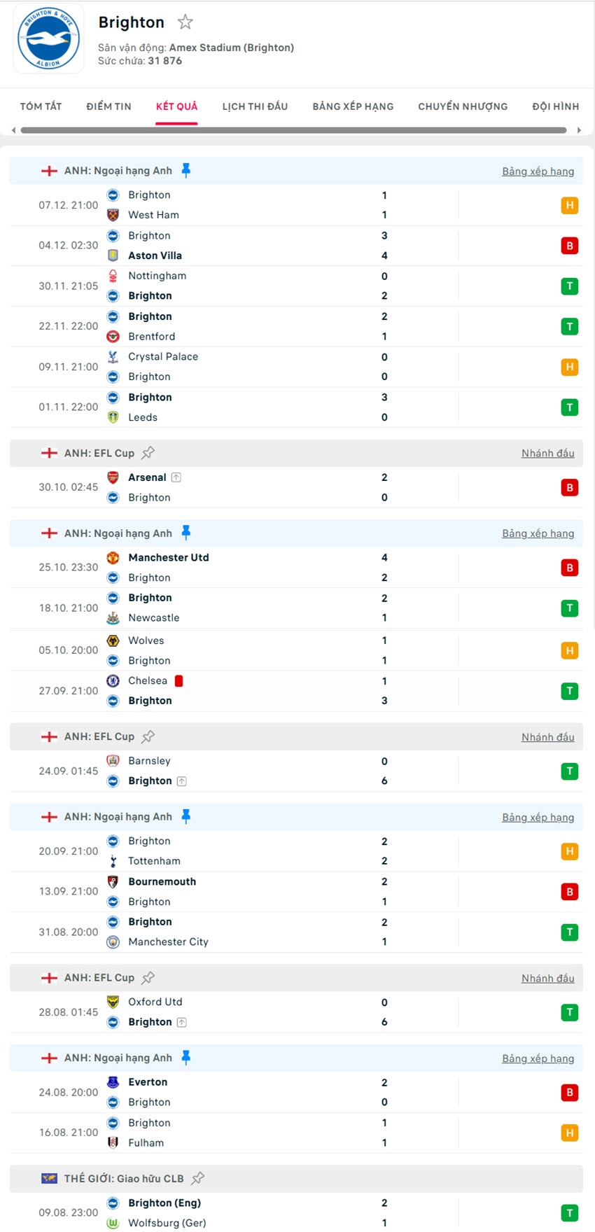
Task: Click the world flag beside THẾ GIỚI section
Action: tap(49, 1178)
